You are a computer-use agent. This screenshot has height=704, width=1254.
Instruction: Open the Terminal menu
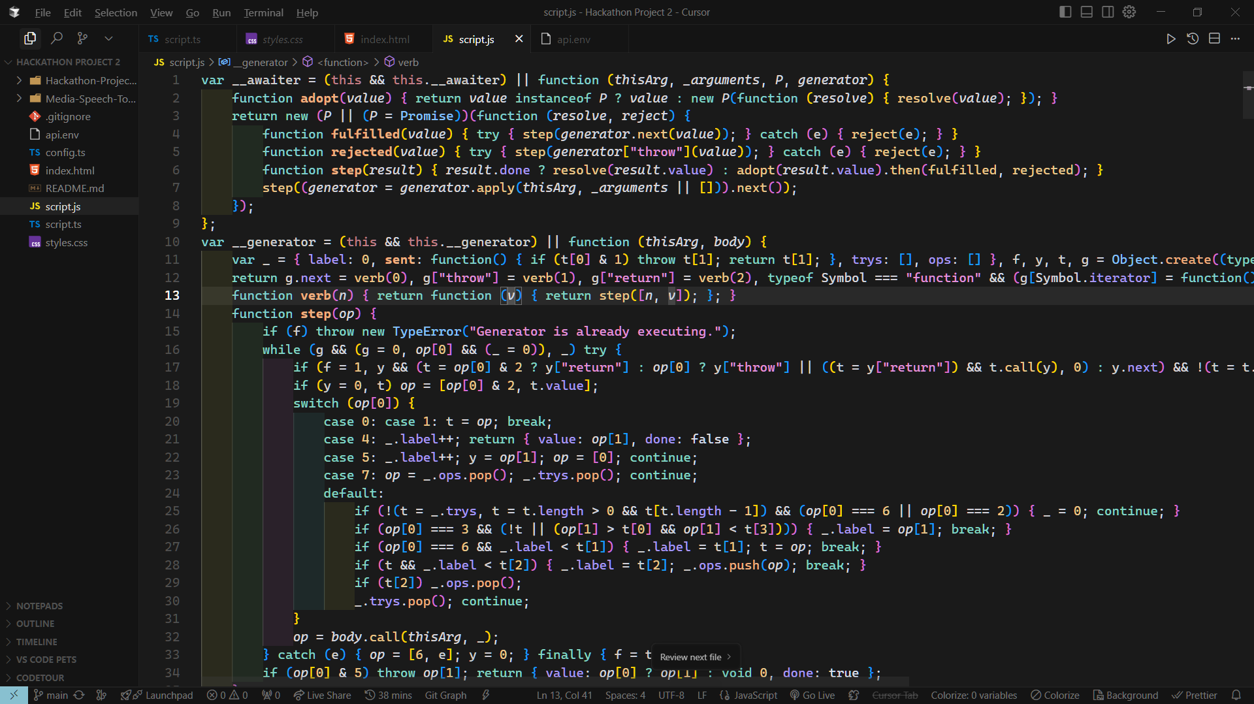[x=263, y=12]
